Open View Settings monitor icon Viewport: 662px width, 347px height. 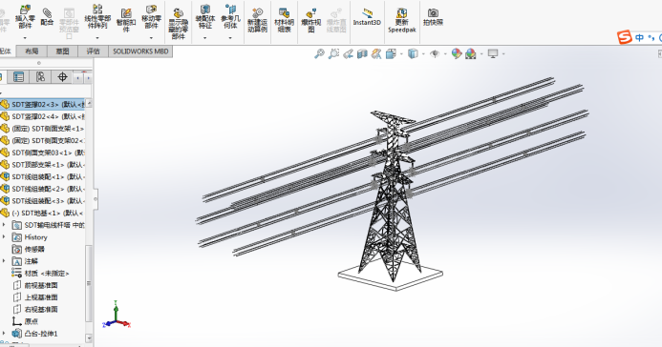pyautogui.click(x=493, y=54)
